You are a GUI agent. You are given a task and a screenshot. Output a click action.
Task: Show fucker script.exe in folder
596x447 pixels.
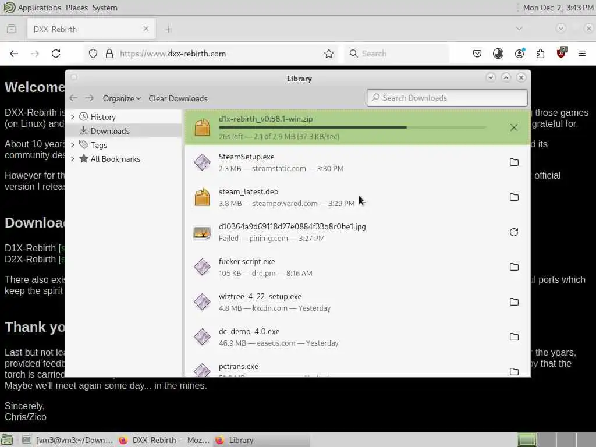point(514,267)
